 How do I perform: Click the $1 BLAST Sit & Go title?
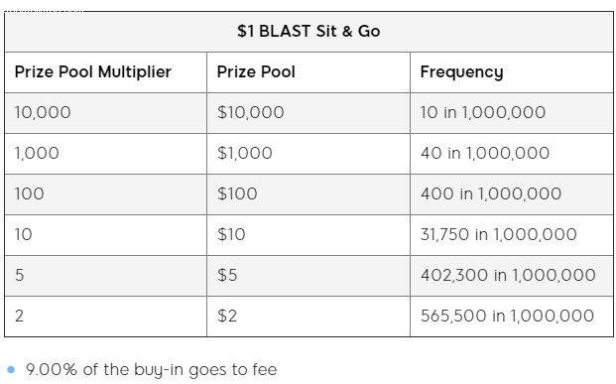click(308, 31)
